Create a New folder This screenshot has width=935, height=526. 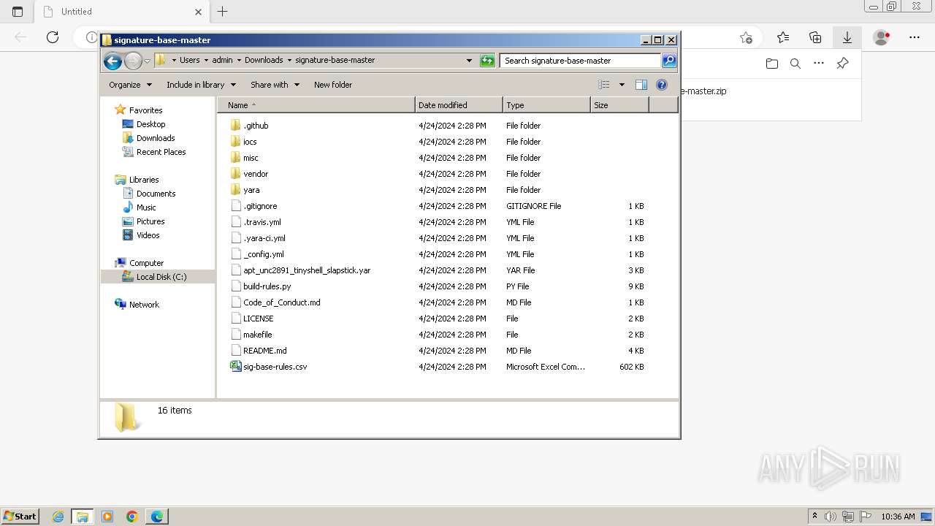click(x=333, y=85)
